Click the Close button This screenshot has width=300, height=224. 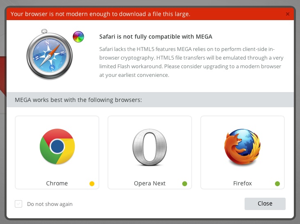coord(265,204)
